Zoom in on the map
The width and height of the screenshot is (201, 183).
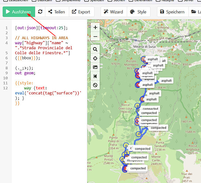(x=95, y=27)
